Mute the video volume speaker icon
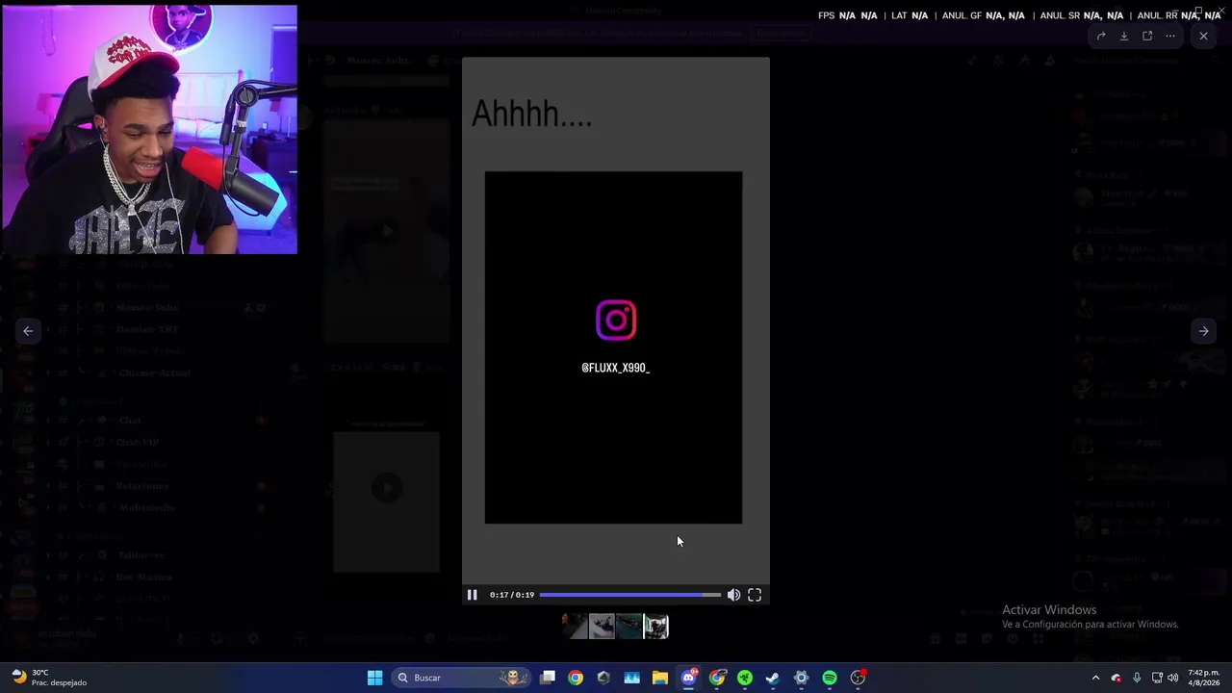The width and height of the screenshot is (1232, 693). click(733, 595)
